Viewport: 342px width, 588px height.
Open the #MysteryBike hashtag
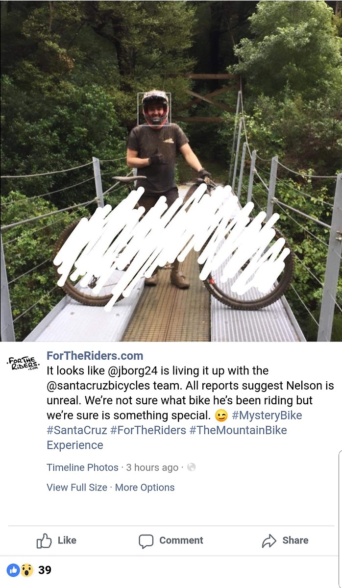click(x=267, y=416)
